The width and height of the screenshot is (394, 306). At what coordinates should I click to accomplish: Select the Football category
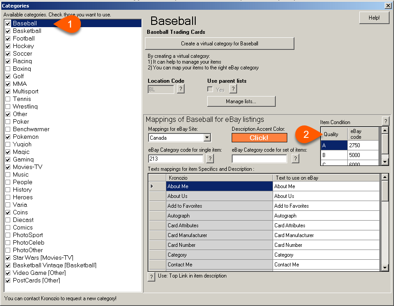[24, 38]
